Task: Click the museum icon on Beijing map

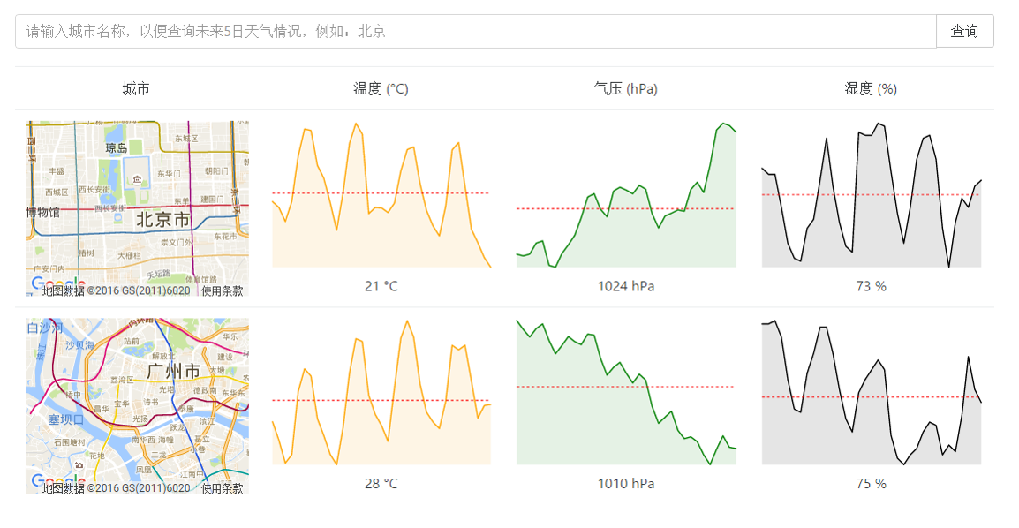Action: point(137,179)
